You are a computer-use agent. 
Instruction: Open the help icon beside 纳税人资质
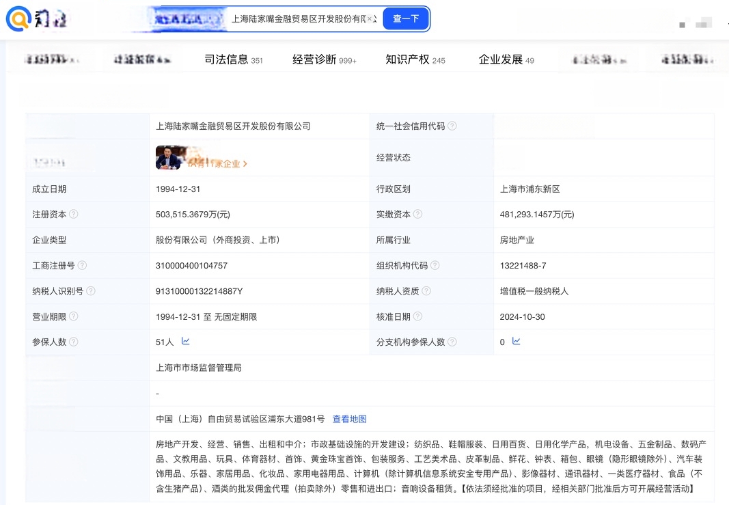[426, 290]
